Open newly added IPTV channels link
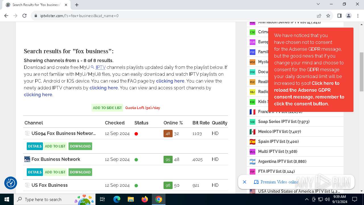The height and width of the screenshot is (205, 364). 104,88
